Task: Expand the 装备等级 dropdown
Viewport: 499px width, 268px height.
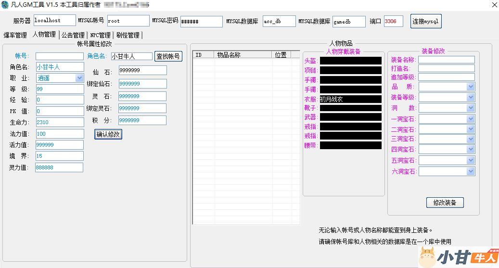Action: coord(470,97)
